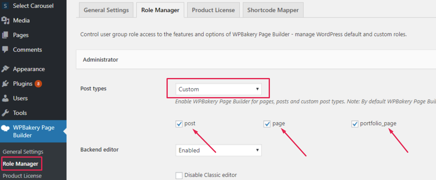
Task: Click the Plugins plug icon
Action: point(5,84)
